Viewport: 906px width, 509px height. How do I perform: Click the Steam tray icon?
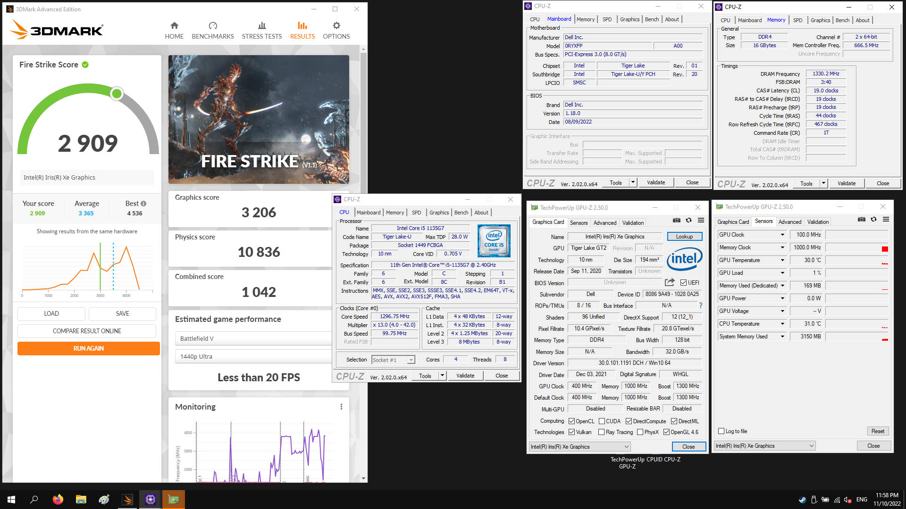[x=802, y=500]
